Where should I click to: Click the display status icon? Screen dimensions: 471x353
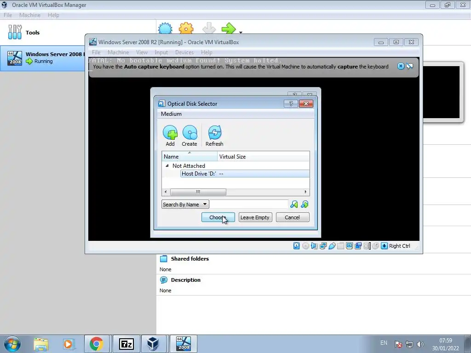350,246
